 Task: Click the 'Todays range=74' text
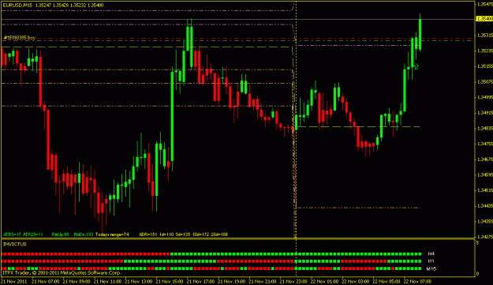click(x=112, y=234)
